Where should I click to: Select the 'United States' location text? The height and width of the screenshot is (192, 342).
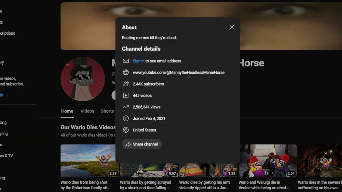(x=144, y=130)
